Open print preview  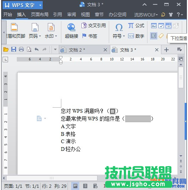[29, 49]
